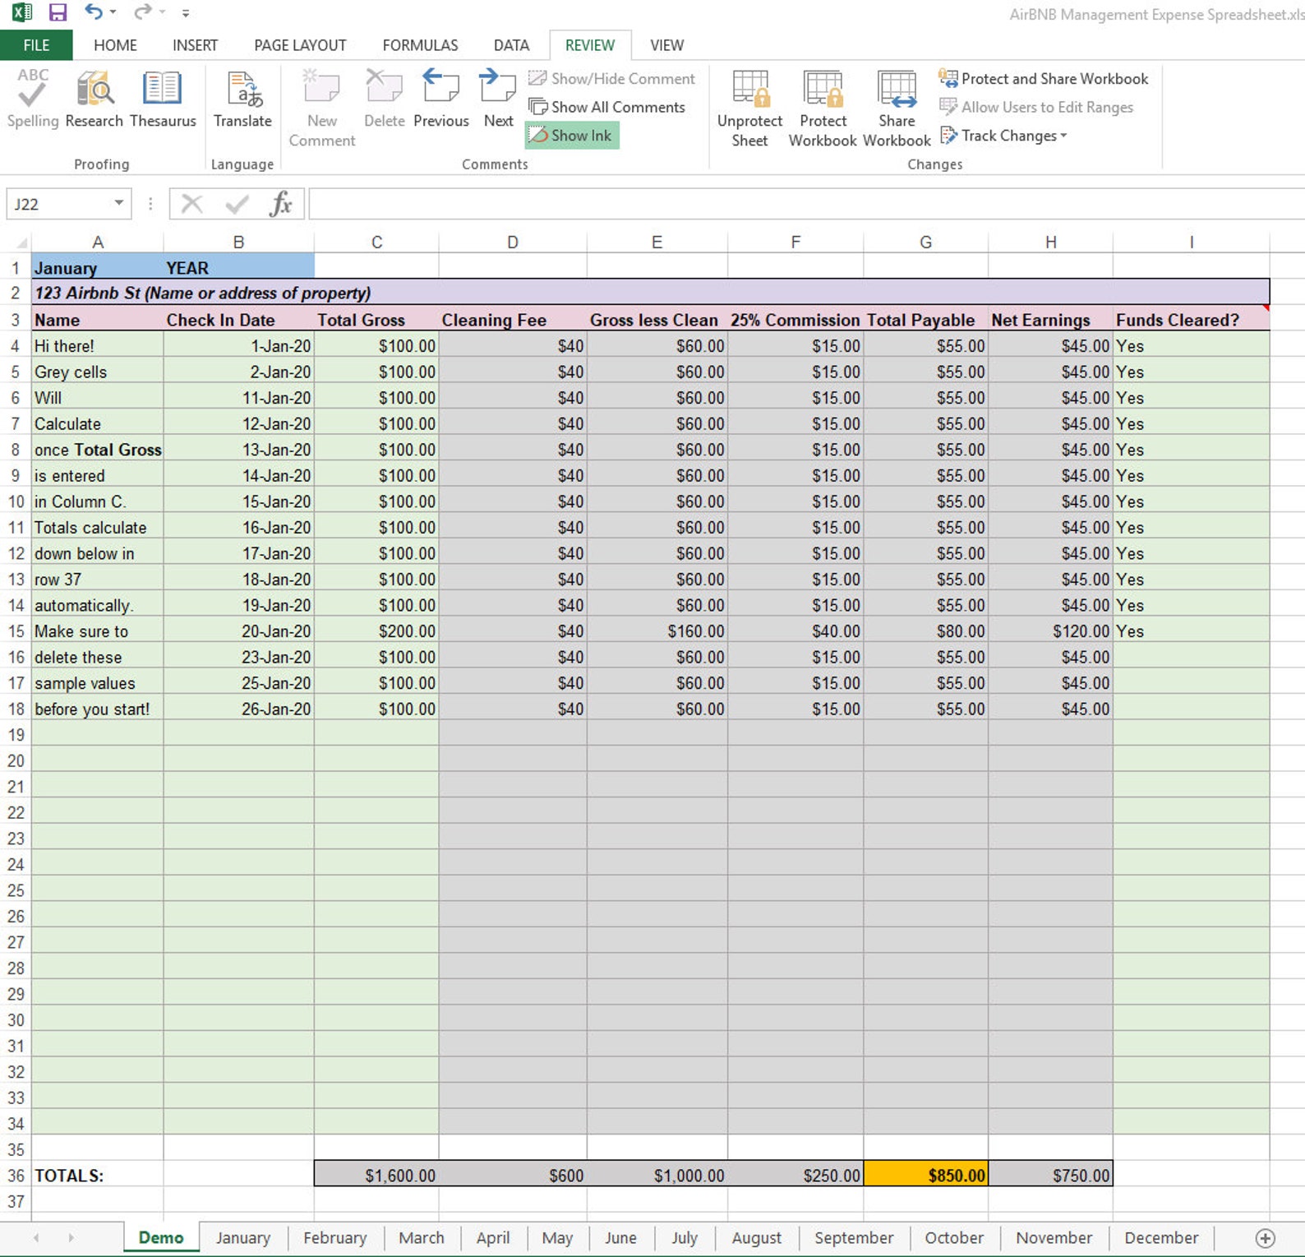Switch to the FORMULAS ribbon tab
The height and width of the screenshot is (1257, 1305).
pos(420,45)
